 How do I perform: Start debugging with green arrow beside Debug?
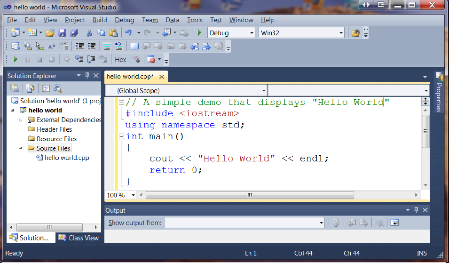click(199, 32)
